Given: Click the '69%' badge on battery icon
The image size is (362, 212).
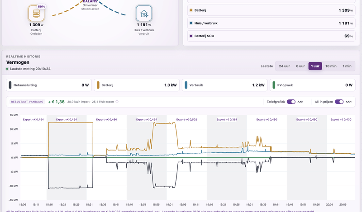Looking at the screenshot, I should click(41, 6).
